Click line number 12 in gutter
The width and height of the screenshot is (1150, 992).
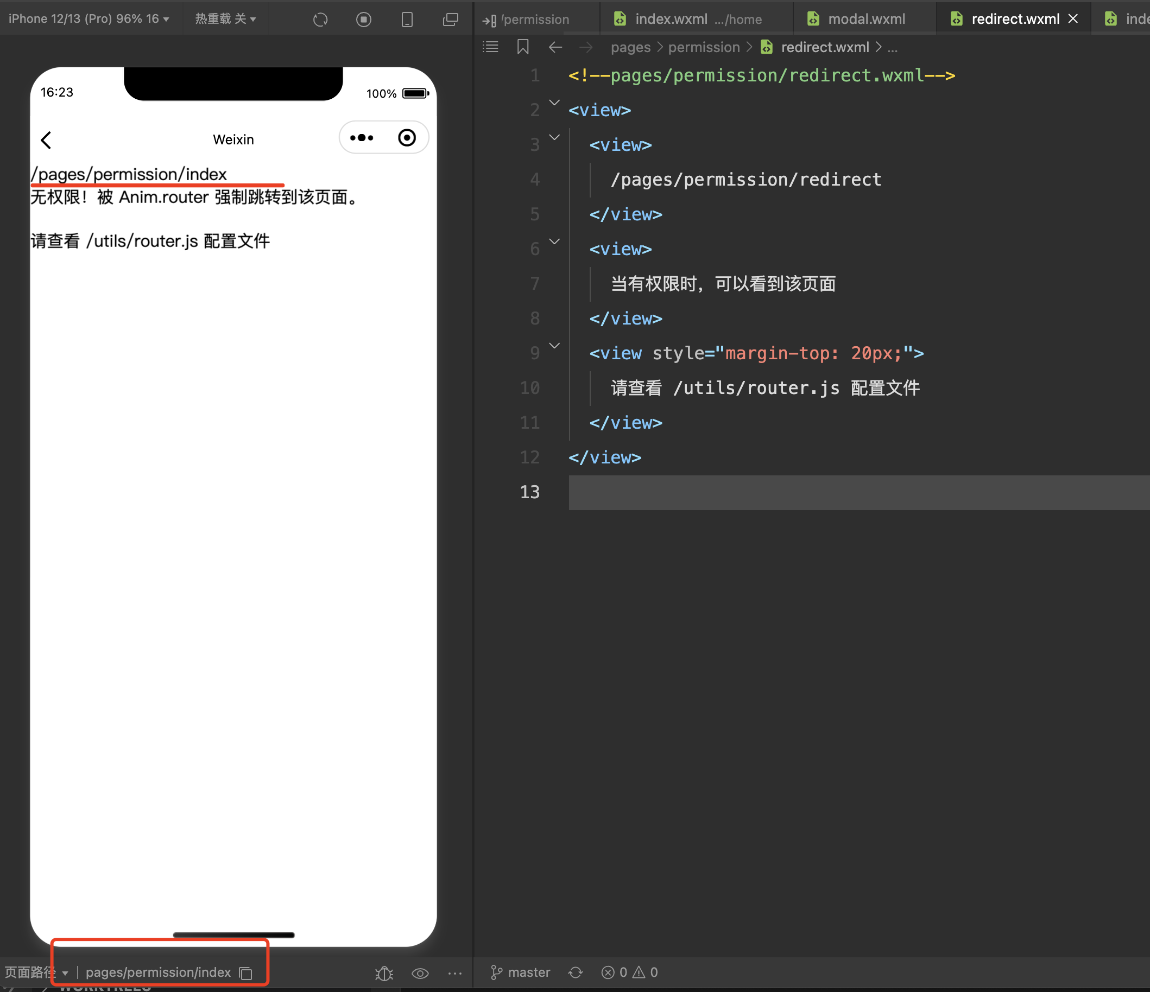(x=530, y=457)
